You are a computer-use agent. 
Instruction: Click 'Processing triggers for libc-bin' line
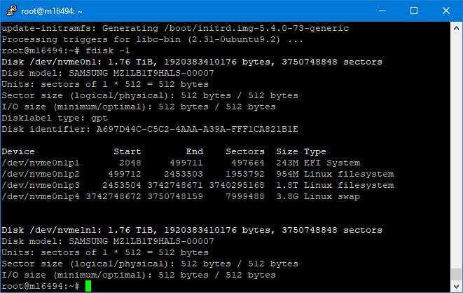pos(152,39)
